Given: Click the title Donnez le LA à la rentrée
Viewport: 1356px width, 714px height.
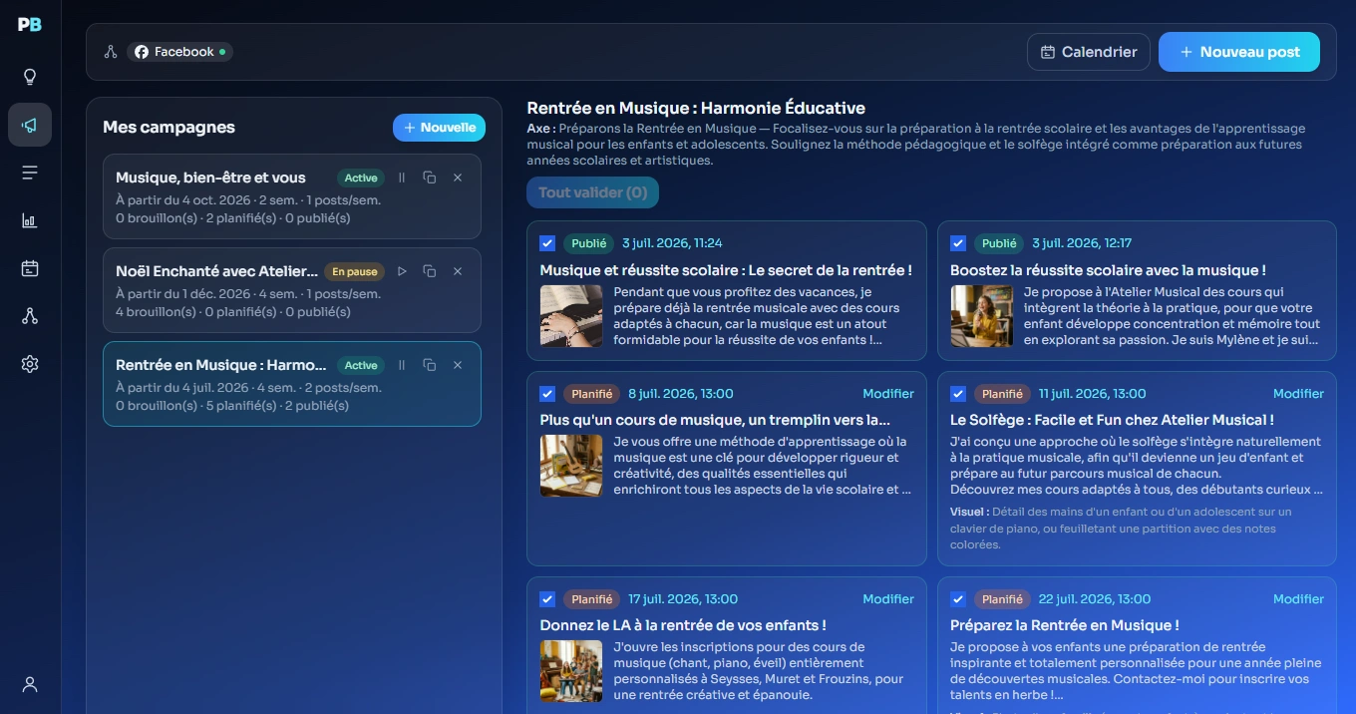Looking at the screenshot, I should click(683, 625).
